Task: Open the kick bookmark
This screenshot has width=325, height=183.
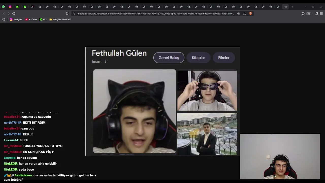Action: click(43, 19)
